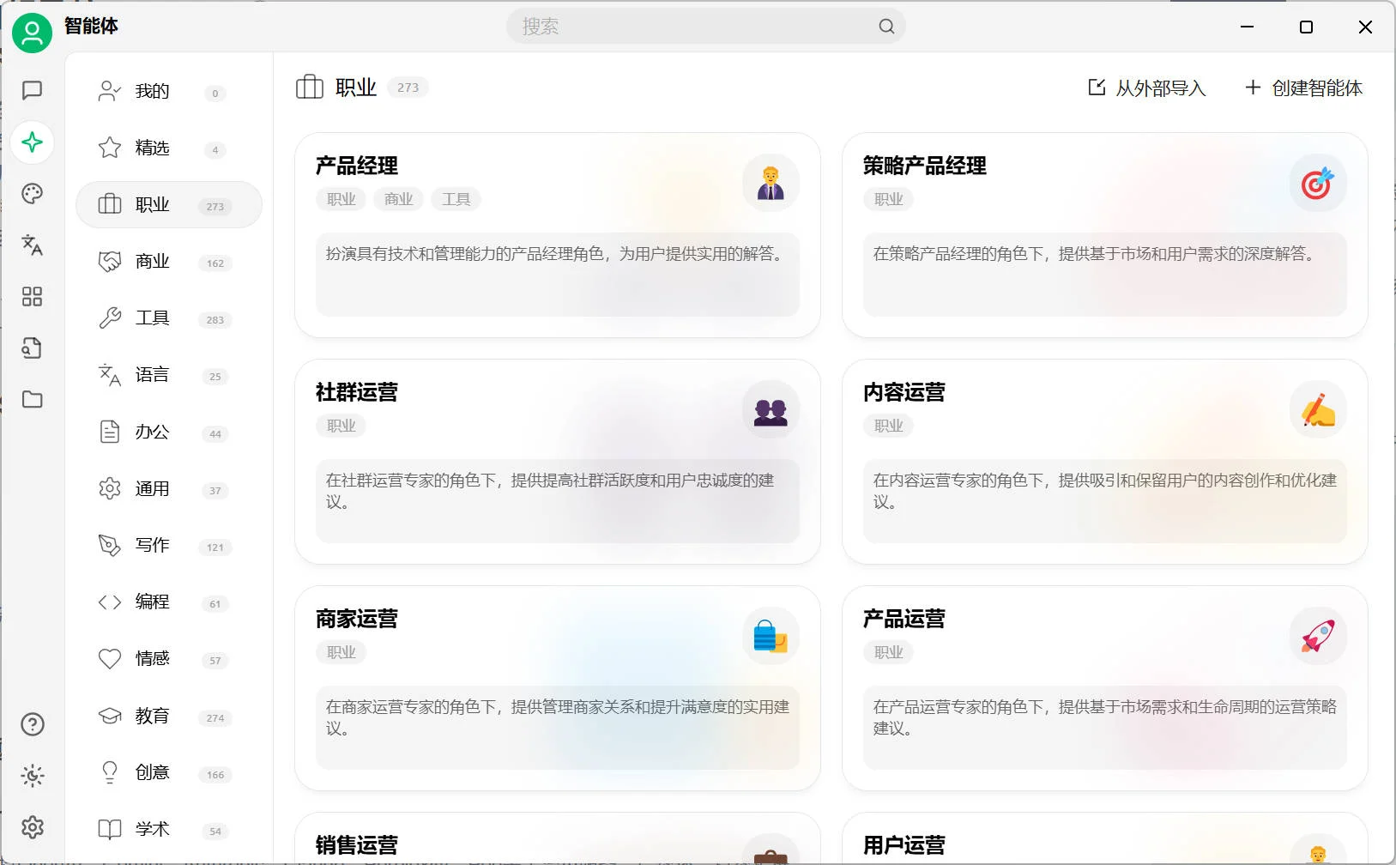1396x865 pixels.
Task: Click the 职业 tag on 产品经理 card
Action: pyautogui.click(x=341, y=199)
